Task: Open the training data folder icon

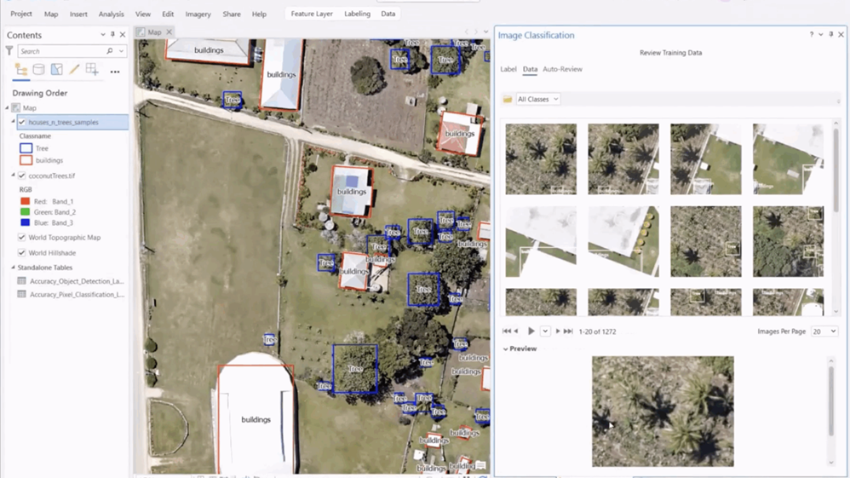Action: 508,100
